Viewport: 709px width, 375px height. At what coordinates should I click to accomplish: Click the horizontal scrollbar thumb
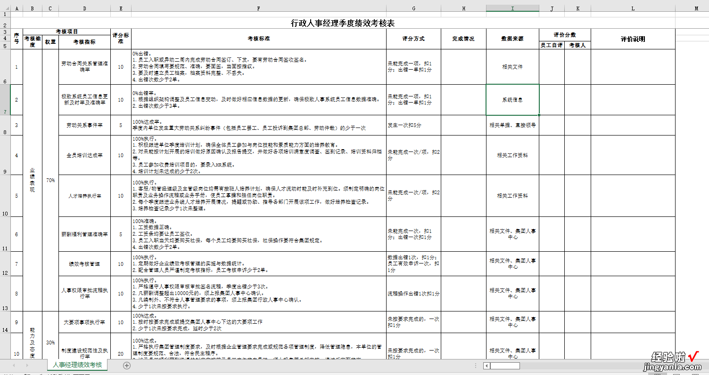[505, 366]
